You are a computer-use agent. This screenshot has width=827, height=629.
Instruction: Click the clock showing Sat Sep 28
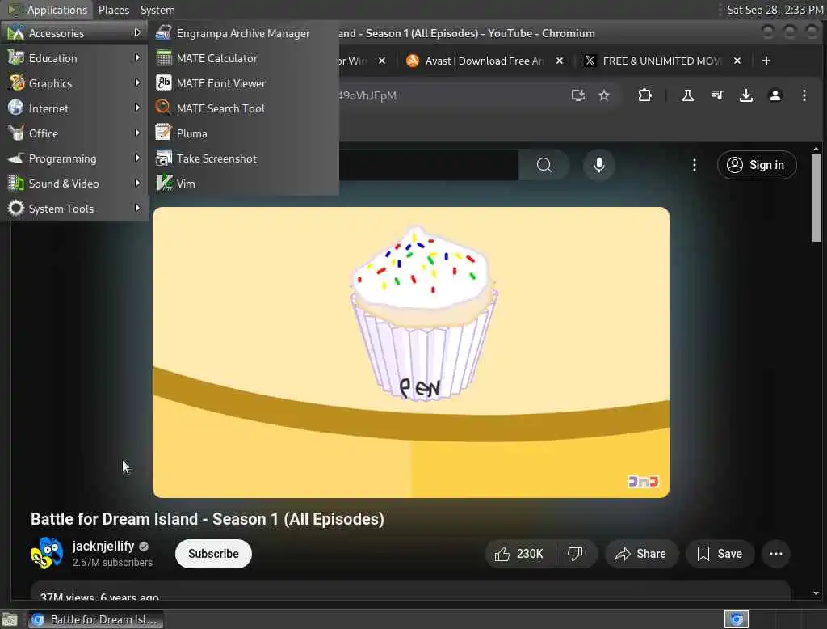(x=775, y=10)
